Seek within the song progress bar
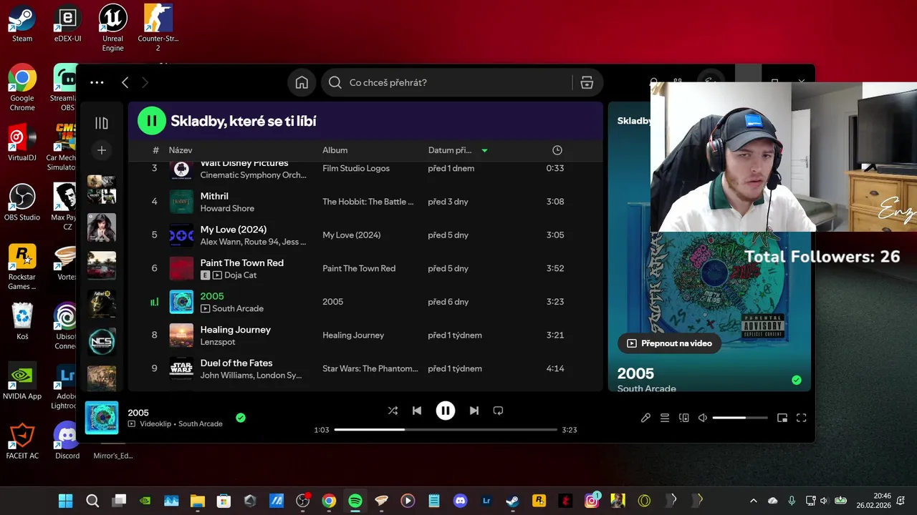The image size is (917, 515). (446, 430)
